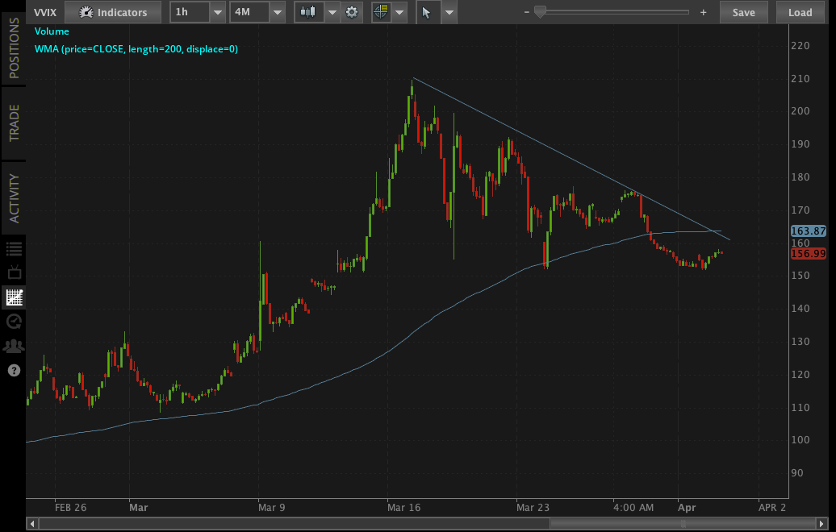Click the 4M range field
Viewport: 836px width, 532px height.
(x=249, y=12)
